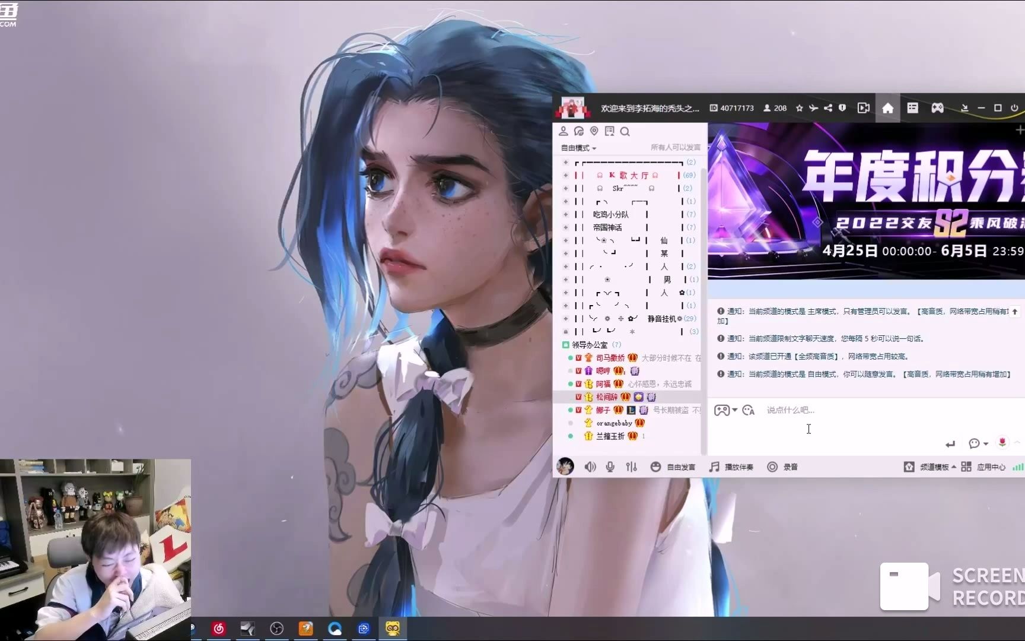Click the 自由发言 free speech button
Viewport: 1025px width, 641px height.
[673, 467]
